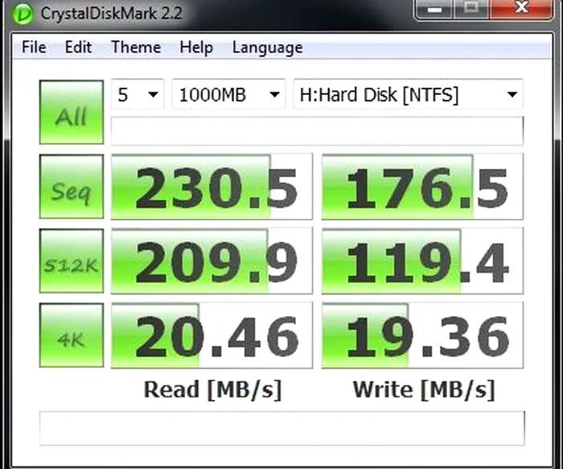Open the Edit menu

point(78,47)
